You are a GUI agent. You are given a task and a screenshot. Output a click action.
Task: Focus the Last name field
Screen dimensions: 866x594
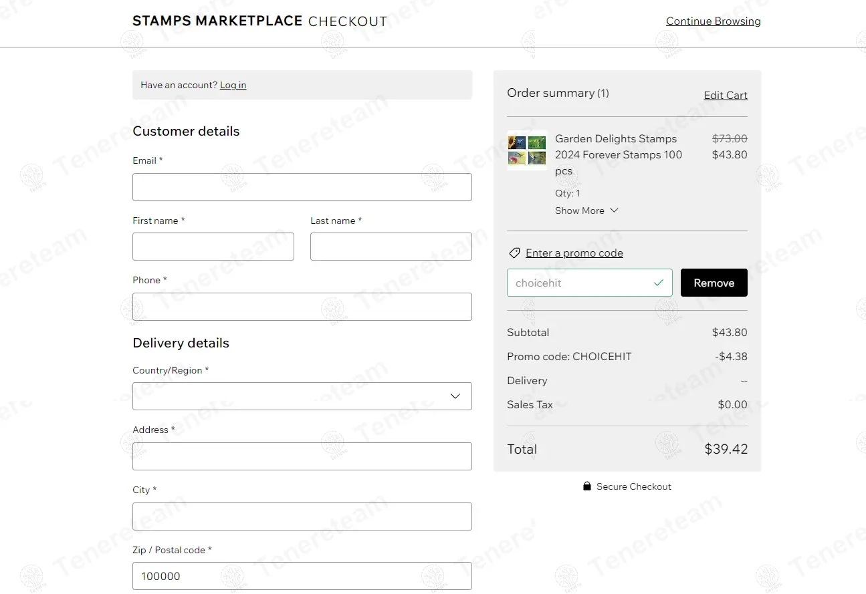point(391,247)
